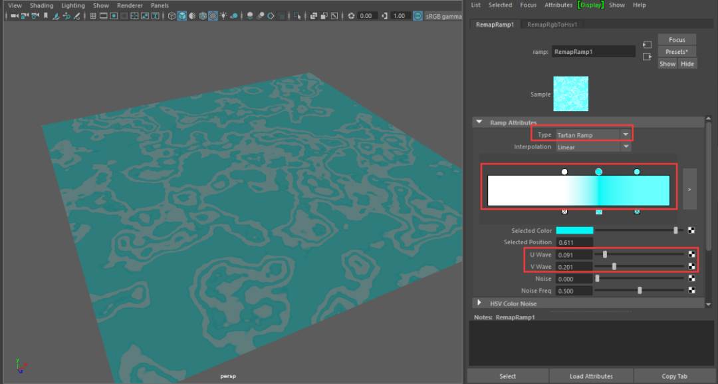718x384 pixels.
Task: Click the go to input connection icon
Action: [647, 45]
